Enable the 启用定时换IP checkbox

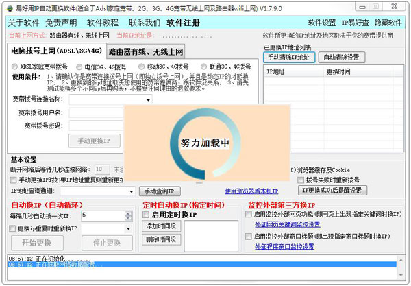(x=146, y=215)
